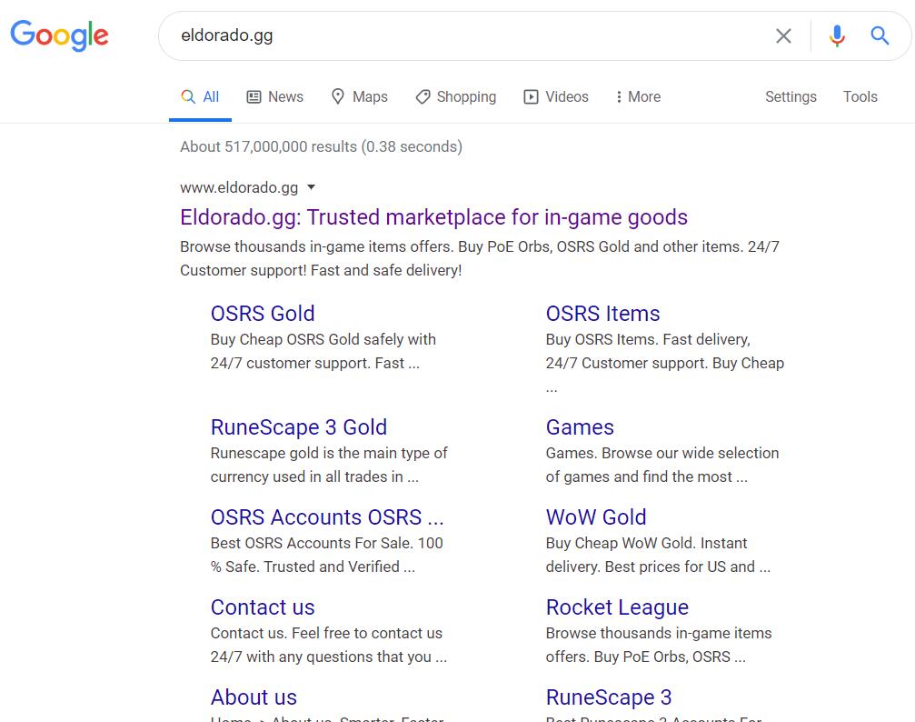Switch to the News tab

tap(274, 96)
